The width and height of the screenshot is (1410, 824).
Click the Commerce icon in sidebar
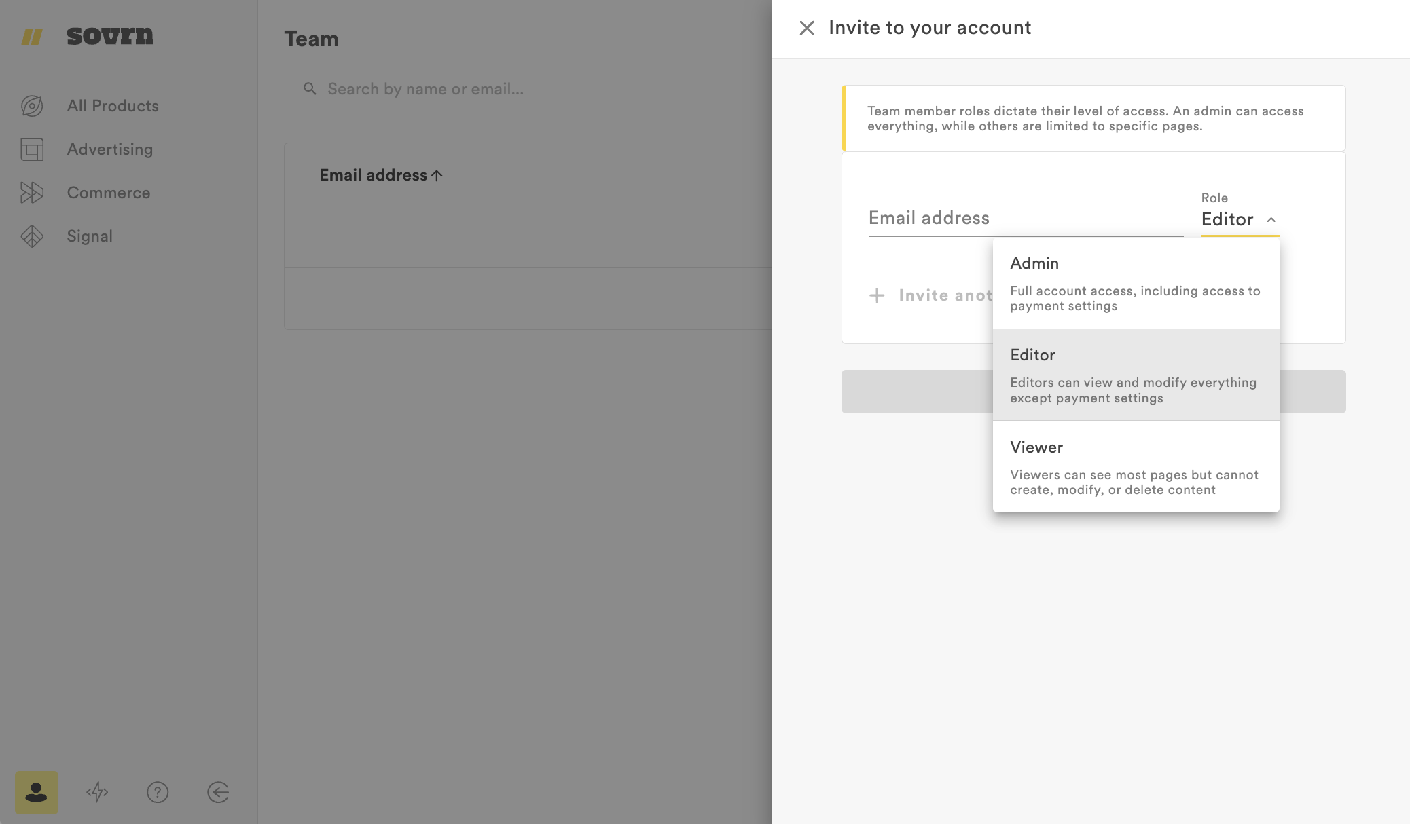pos(33,192)
